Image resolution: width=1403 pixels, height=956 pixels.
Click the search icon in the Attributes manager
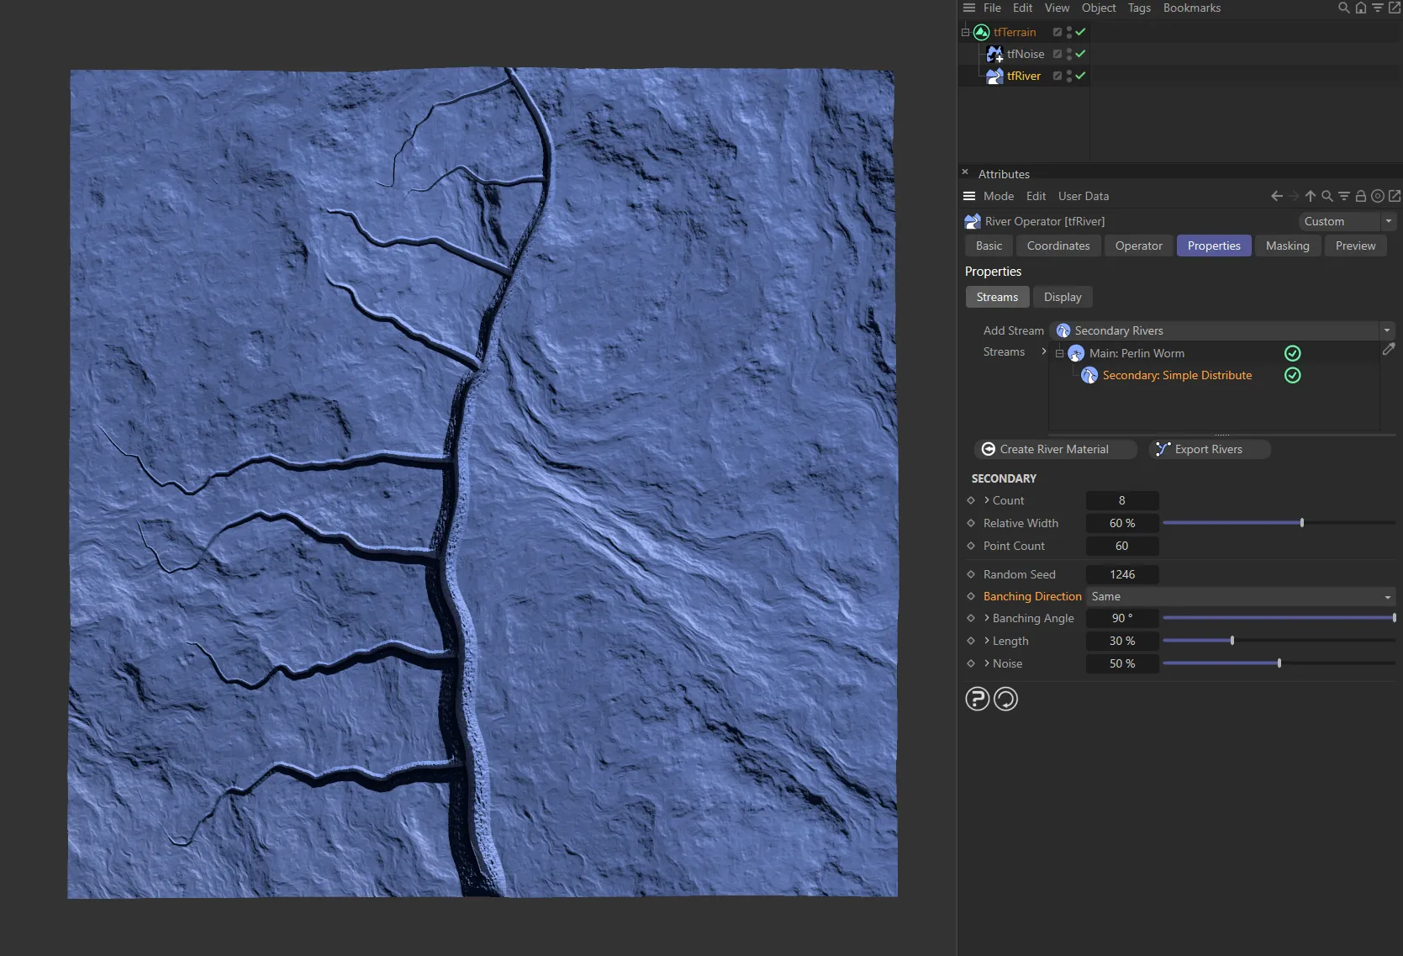pyautogui.click(x=1327, y=196)
